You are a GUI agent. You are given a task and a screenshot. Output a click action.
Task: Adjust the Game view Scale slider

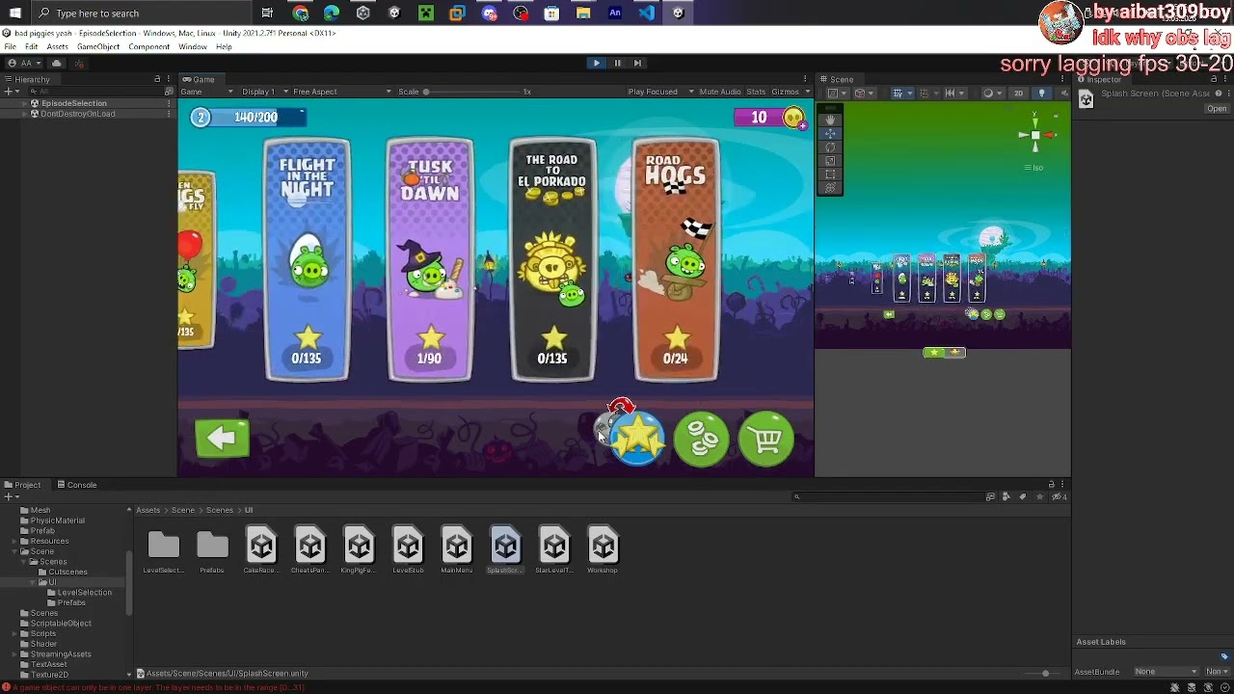[x=469, y=92]
